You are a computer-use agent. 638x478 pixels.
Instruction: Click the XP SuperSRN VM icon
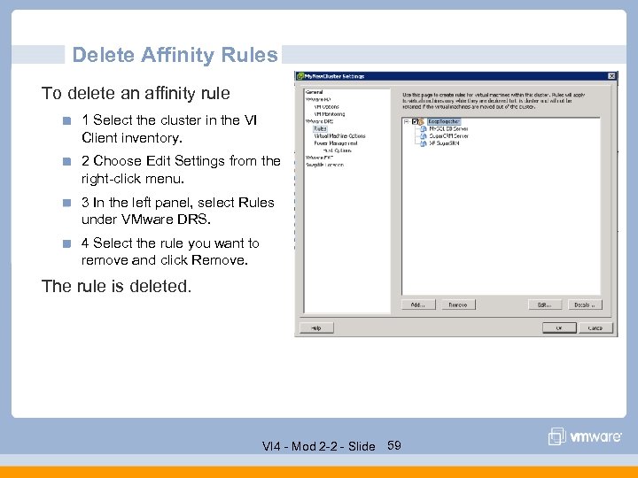coord(424,143)
